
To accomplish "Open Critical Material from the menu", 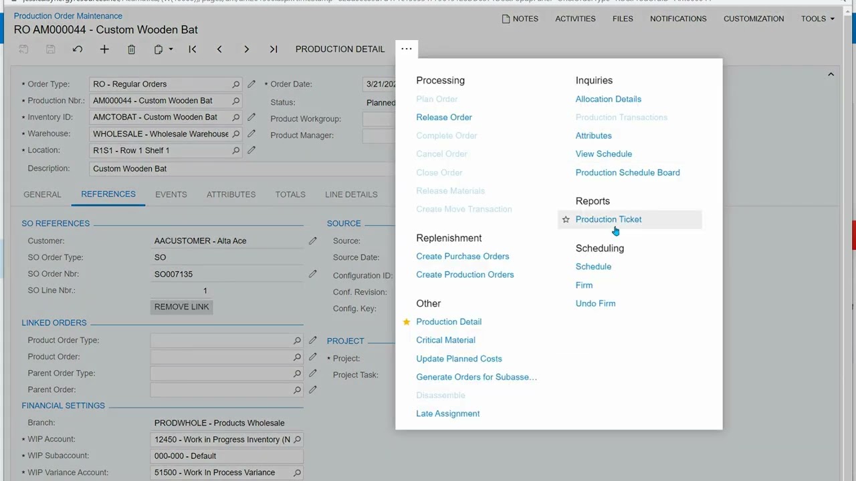I will [445, 340].
